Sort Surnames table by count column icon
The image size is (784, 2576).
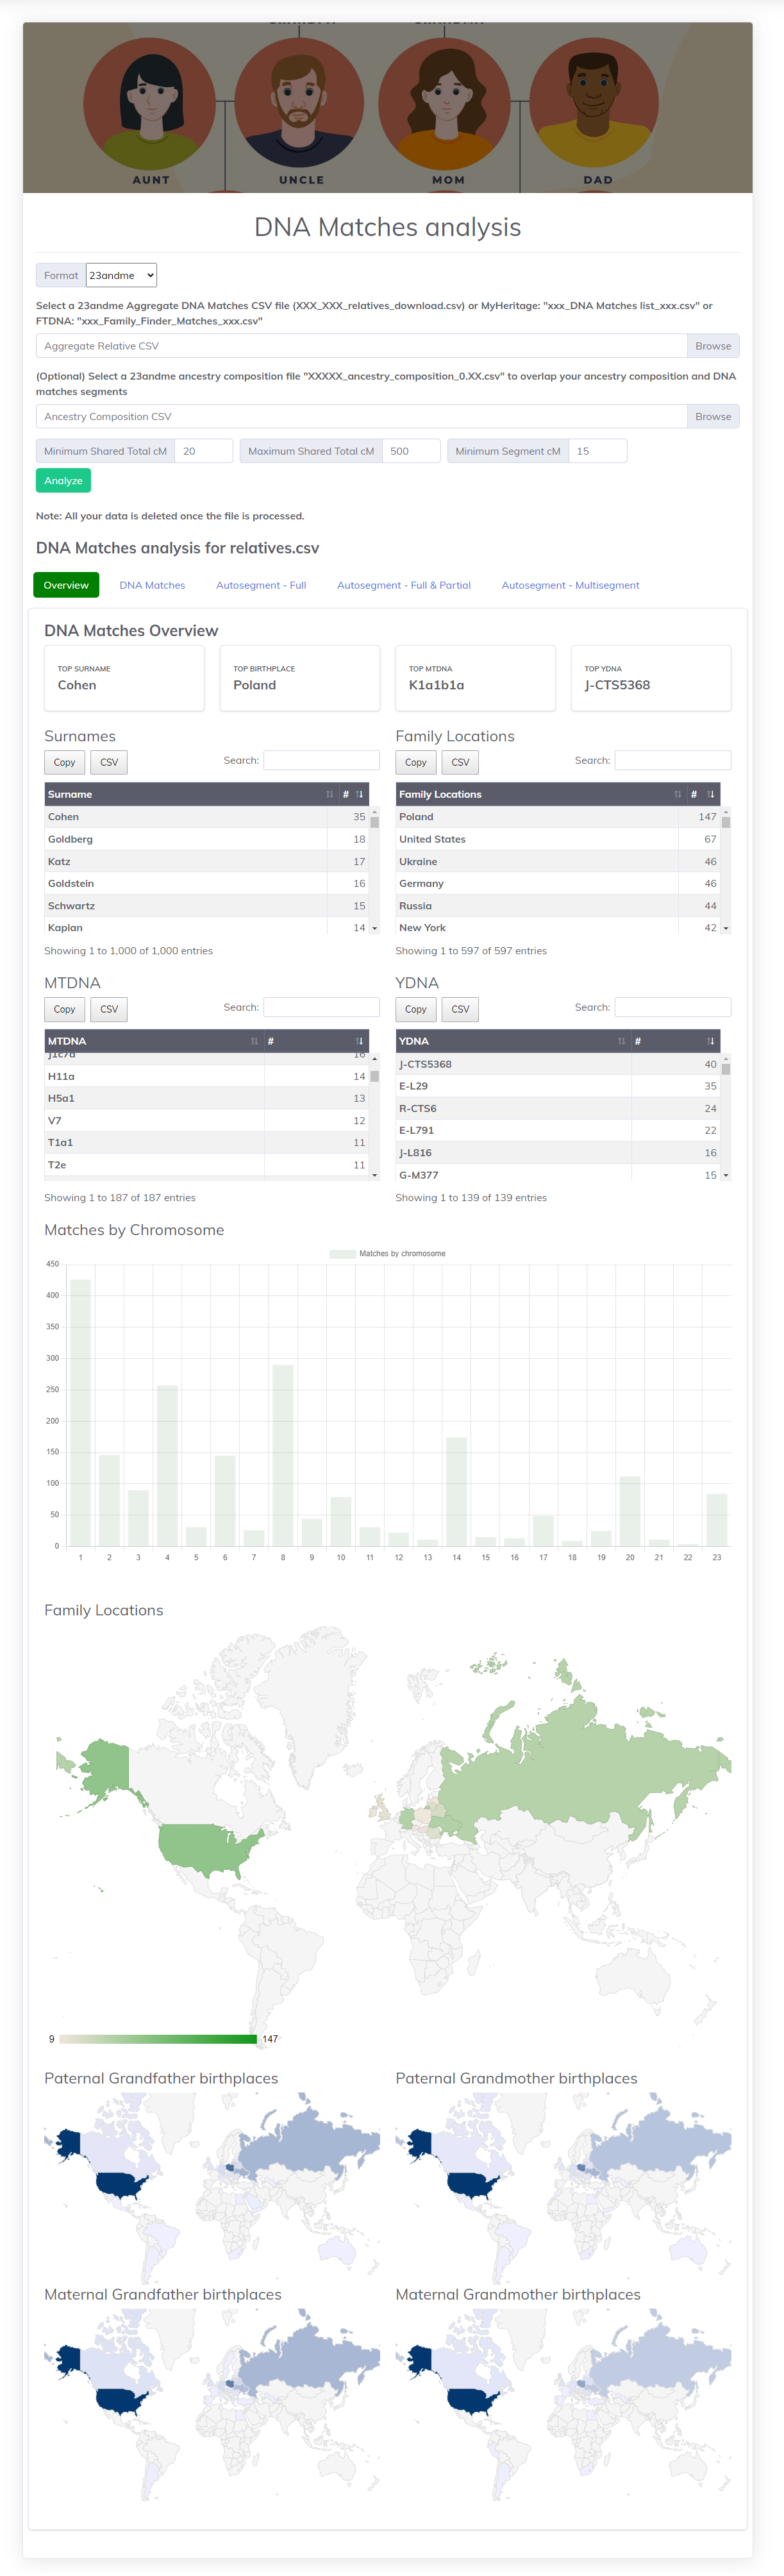pos(360,794)
